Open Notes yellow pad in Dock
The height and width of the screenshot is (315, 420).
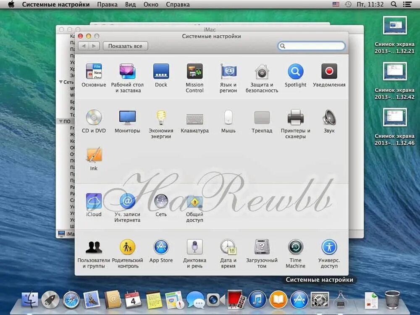click(154, 299)
